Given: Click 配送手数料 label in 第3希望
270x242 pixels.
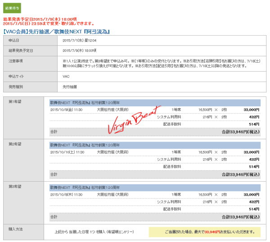Looking at the screenshot, I should click(x=172, y=209).
